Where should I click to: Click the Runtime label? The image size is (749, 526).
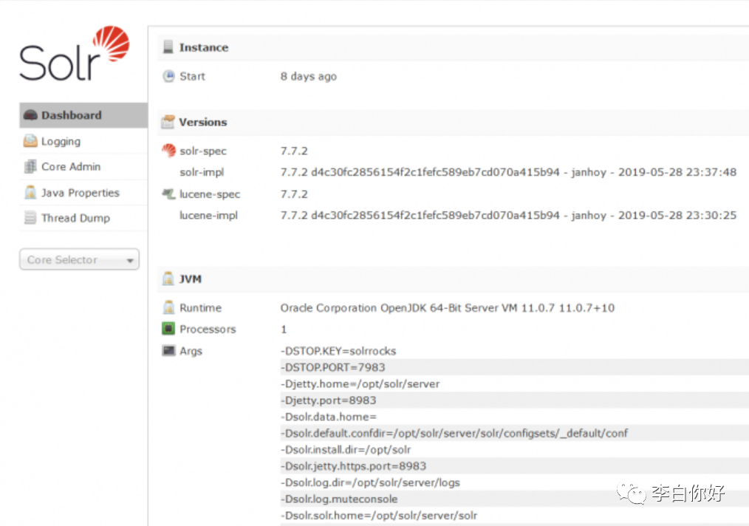201,307
